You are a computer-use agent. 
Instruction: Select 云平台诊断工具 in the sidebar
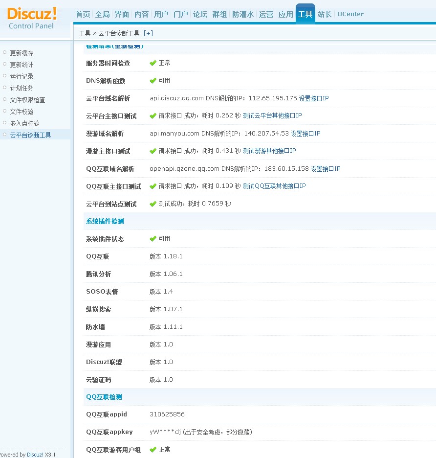coord(30,135)
